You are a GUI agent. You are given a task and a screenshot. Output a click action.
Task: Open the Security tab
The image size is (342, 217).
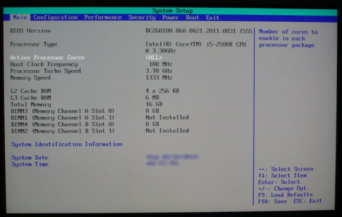point(142,17)
